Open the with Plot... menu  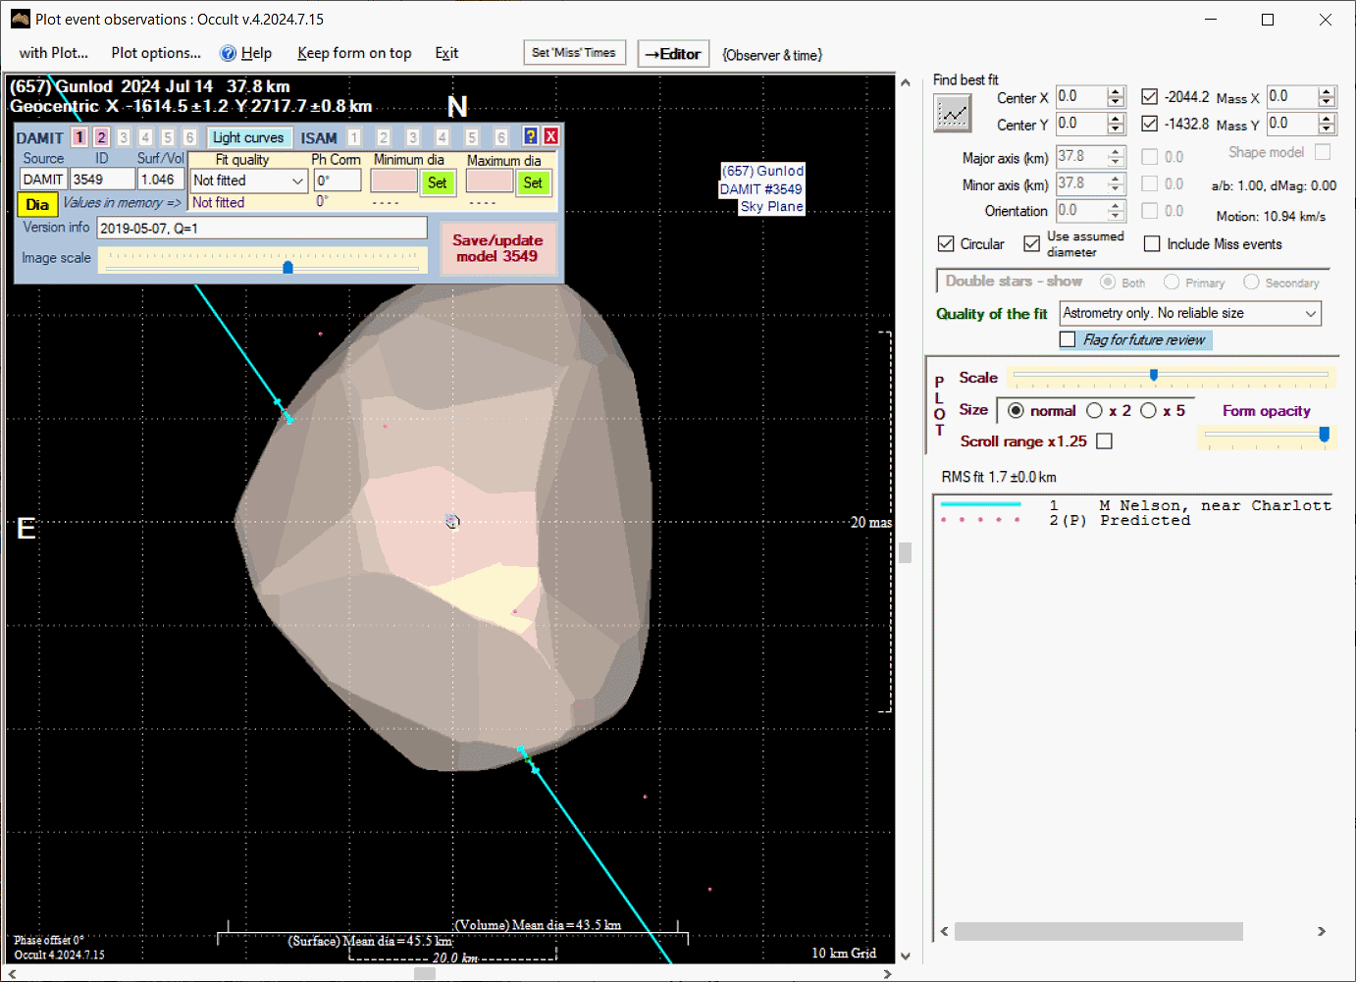coord(54,53)
